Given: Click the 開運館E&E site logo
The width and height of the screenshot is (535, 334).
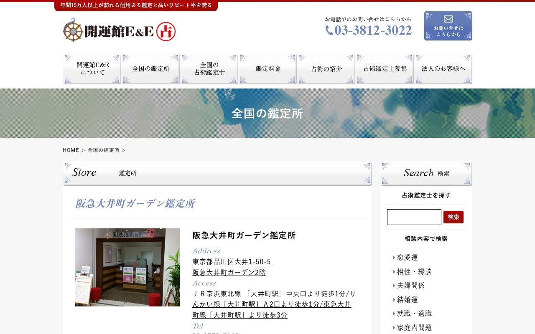Looking at the screenshot, I should [119, 30].
